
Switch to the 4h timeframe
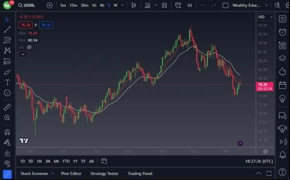102,5
